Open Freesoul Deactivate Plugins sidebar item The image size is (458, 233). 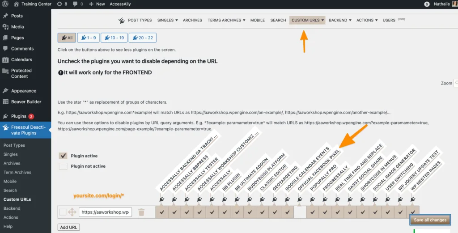coord(25,130)
